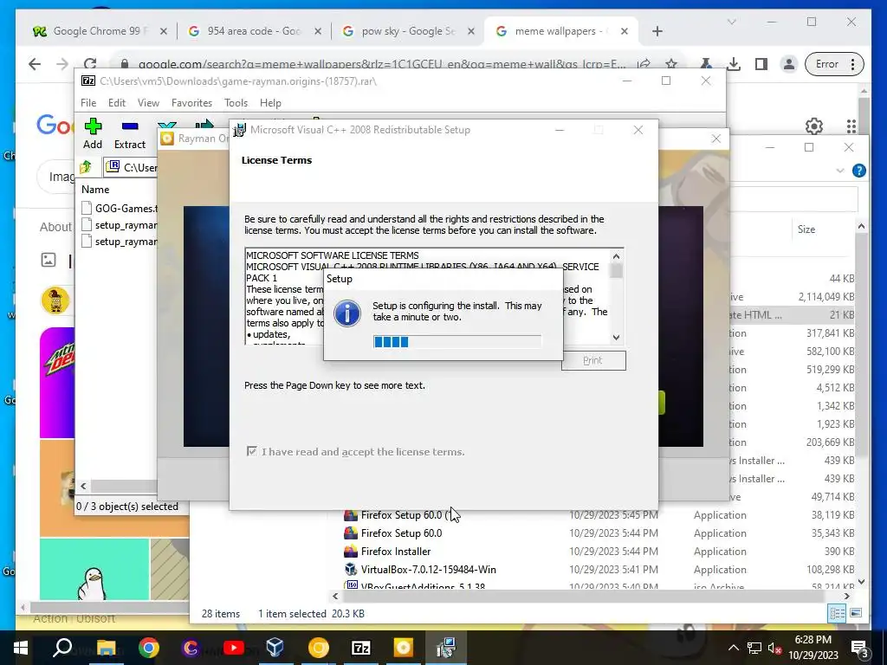Reload the Chrome page
This screenshot has width=887, height=665.
pyautogui.click(x=89, y=64)
